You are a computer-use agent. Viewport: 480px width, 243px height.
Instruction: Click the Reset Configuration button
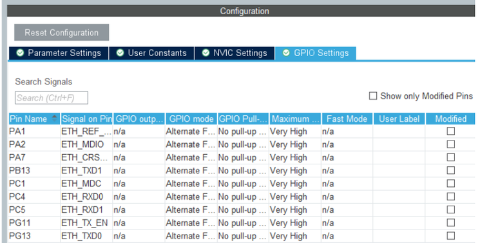[62, 32]
